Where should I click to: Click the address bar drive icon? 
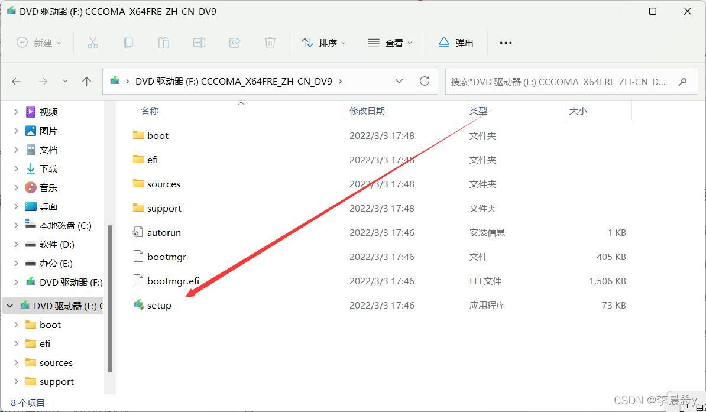[115, 81]
